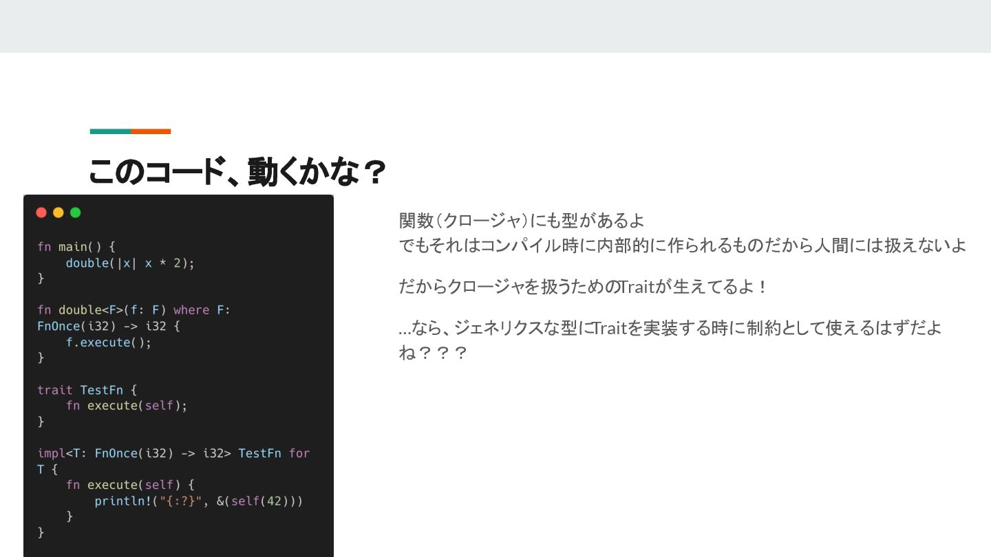
Task: Click the println! code line
Action: click(x=198, y=501)
